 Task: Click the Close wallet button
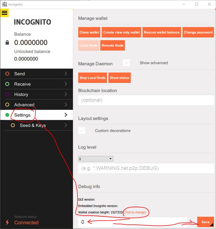[89, 32]
